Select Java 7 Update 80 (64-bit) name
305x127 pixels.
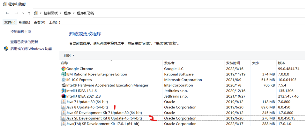[87, 102]
